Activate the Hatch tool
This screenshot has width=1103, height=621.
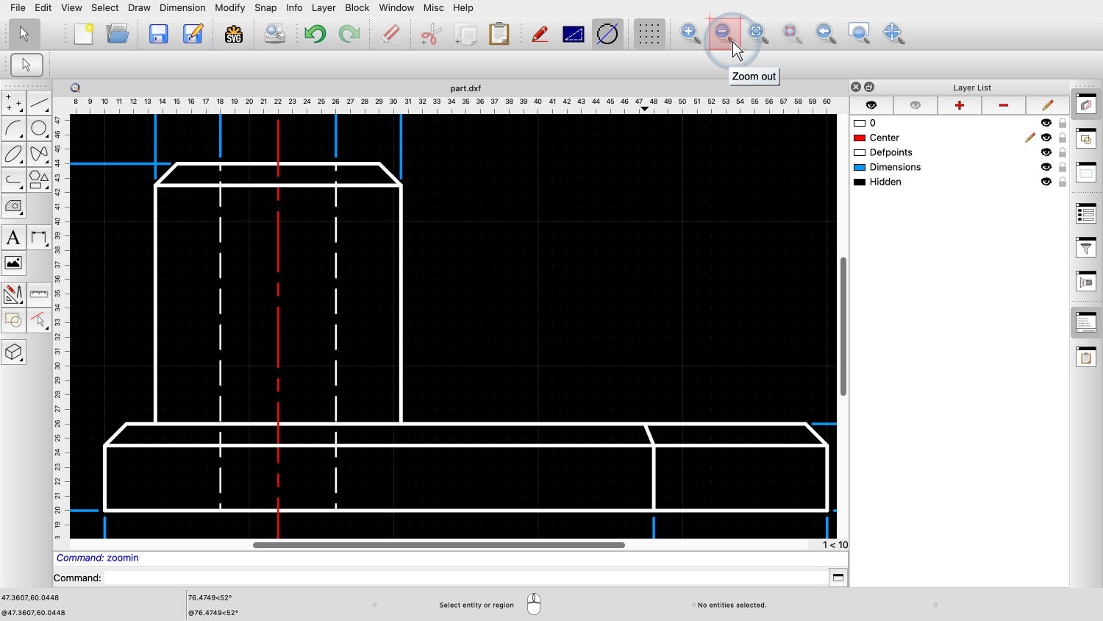point(13,207)
